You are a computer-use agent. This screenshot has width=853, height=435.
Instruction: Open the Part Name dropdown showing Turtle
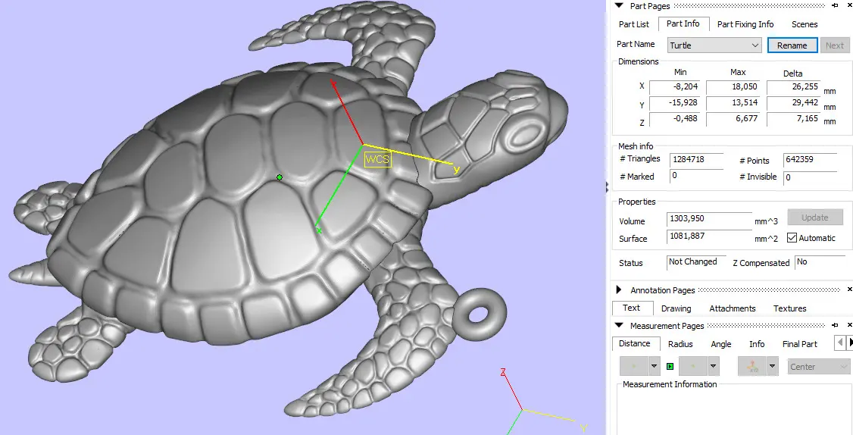click(714, 45)
